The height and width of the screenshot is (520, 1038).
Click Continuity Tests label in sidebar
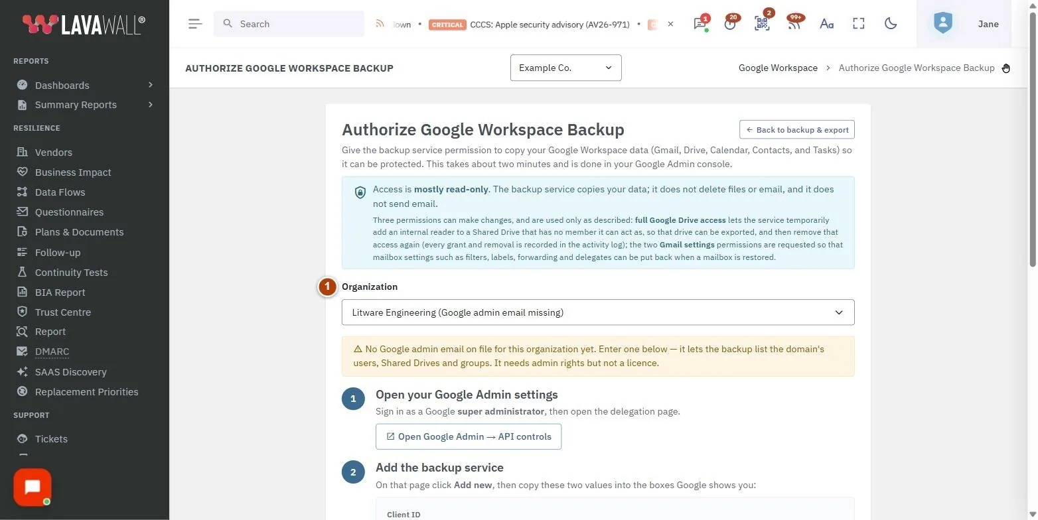pos(71,272)
